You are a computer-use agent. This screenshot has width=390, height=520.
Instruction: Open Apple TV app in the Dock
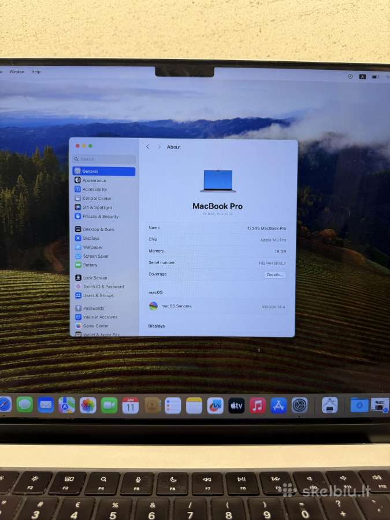tap(236, 405)
